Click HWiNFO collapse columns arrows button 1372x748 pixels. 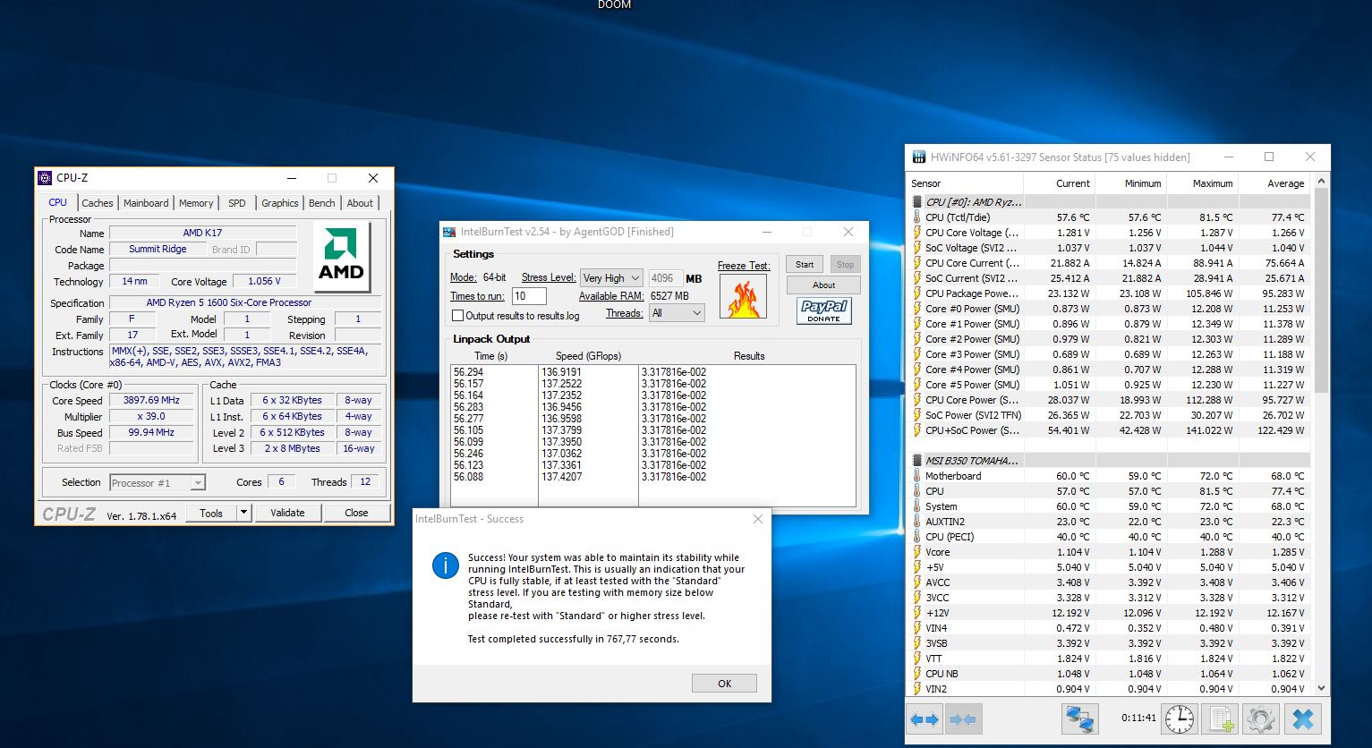tap(963, 718)
